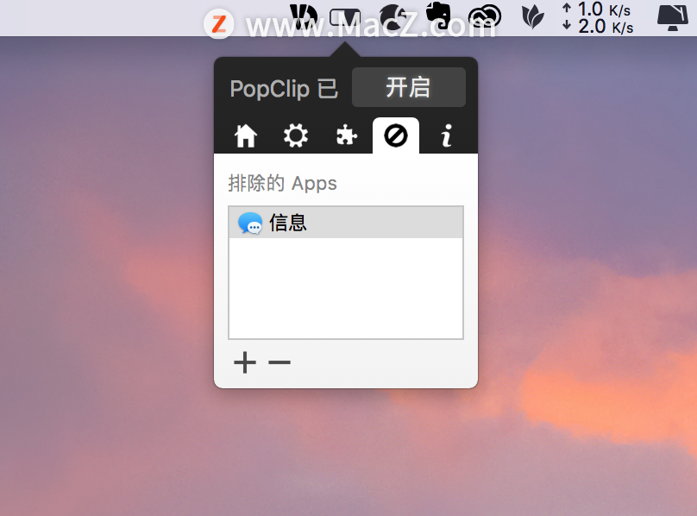The width and height of the screenshot is (697, 516).
Task: Open the Home tab in PopClip
Action: 246,135
